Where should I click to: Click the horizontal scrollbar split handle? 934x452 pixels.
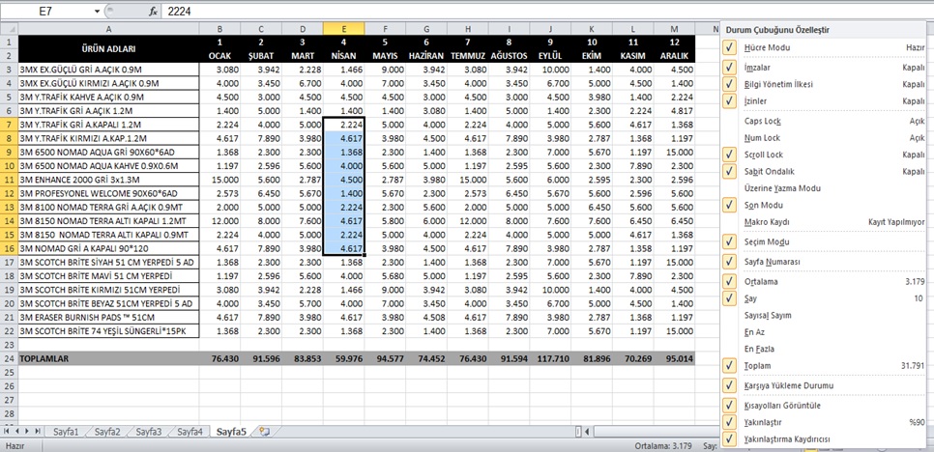pyautogui.click(x=578, y=431)
